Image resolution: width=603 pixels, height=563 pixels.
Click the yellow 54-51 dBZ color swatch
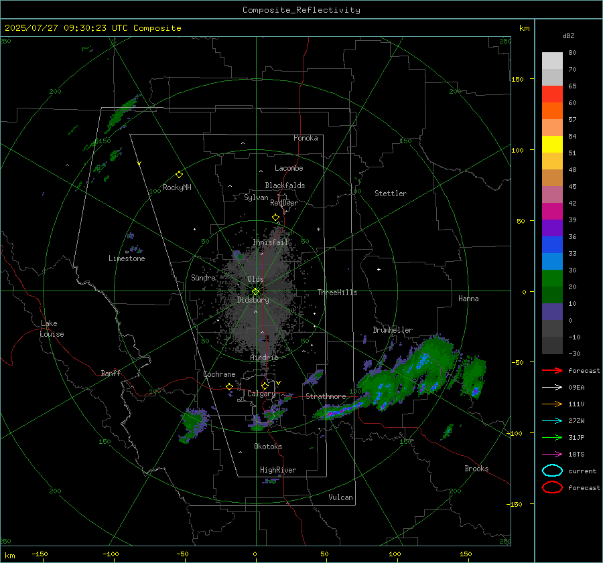(552, 144)
